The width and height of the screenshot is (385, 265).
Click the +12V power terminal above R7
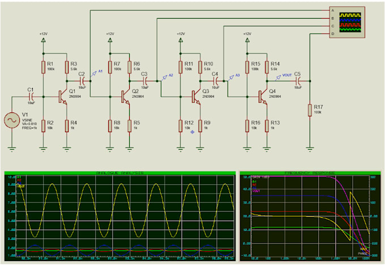(x=110, y=40)
